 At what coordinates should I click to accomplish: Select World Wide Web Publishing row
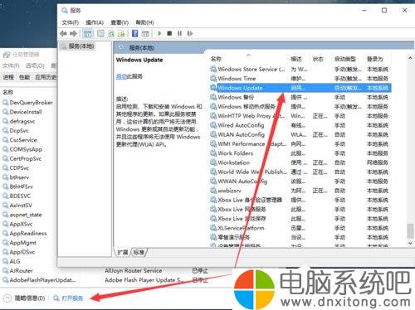point(300,172)
